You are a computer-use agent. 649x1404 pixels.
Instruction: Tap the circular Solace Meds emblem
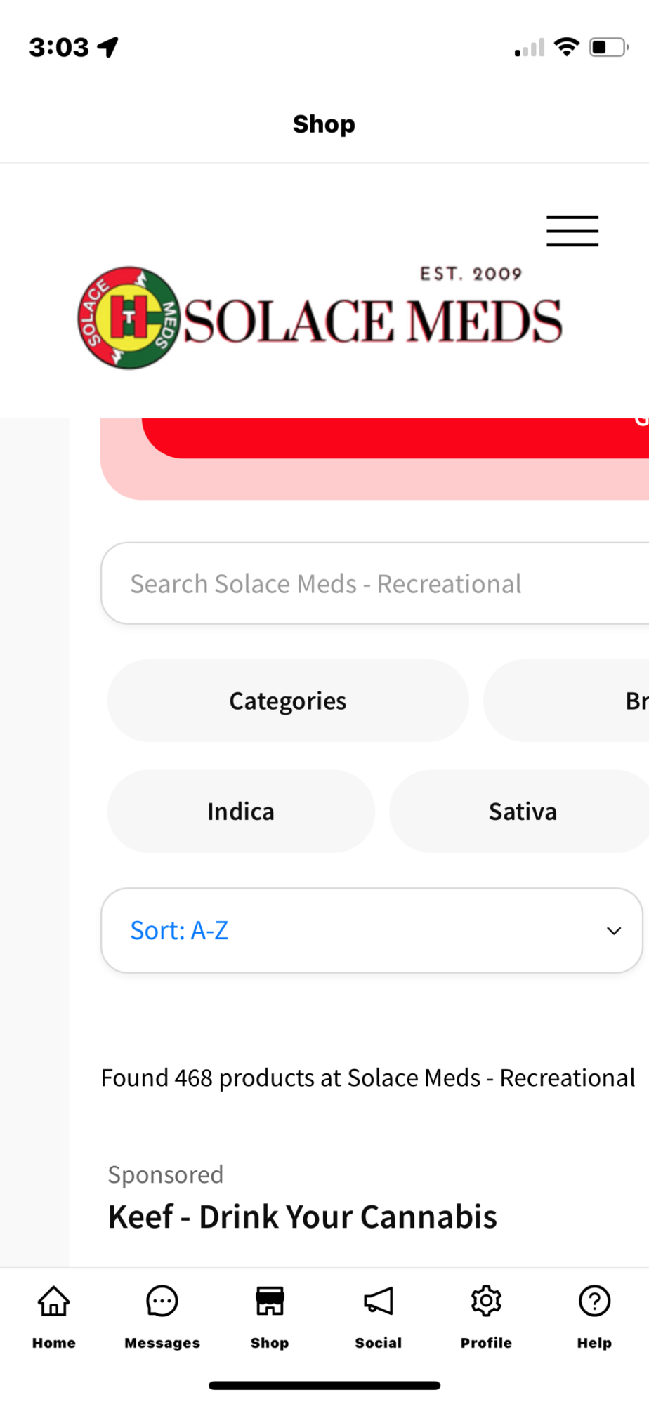(x=129, y=318)
